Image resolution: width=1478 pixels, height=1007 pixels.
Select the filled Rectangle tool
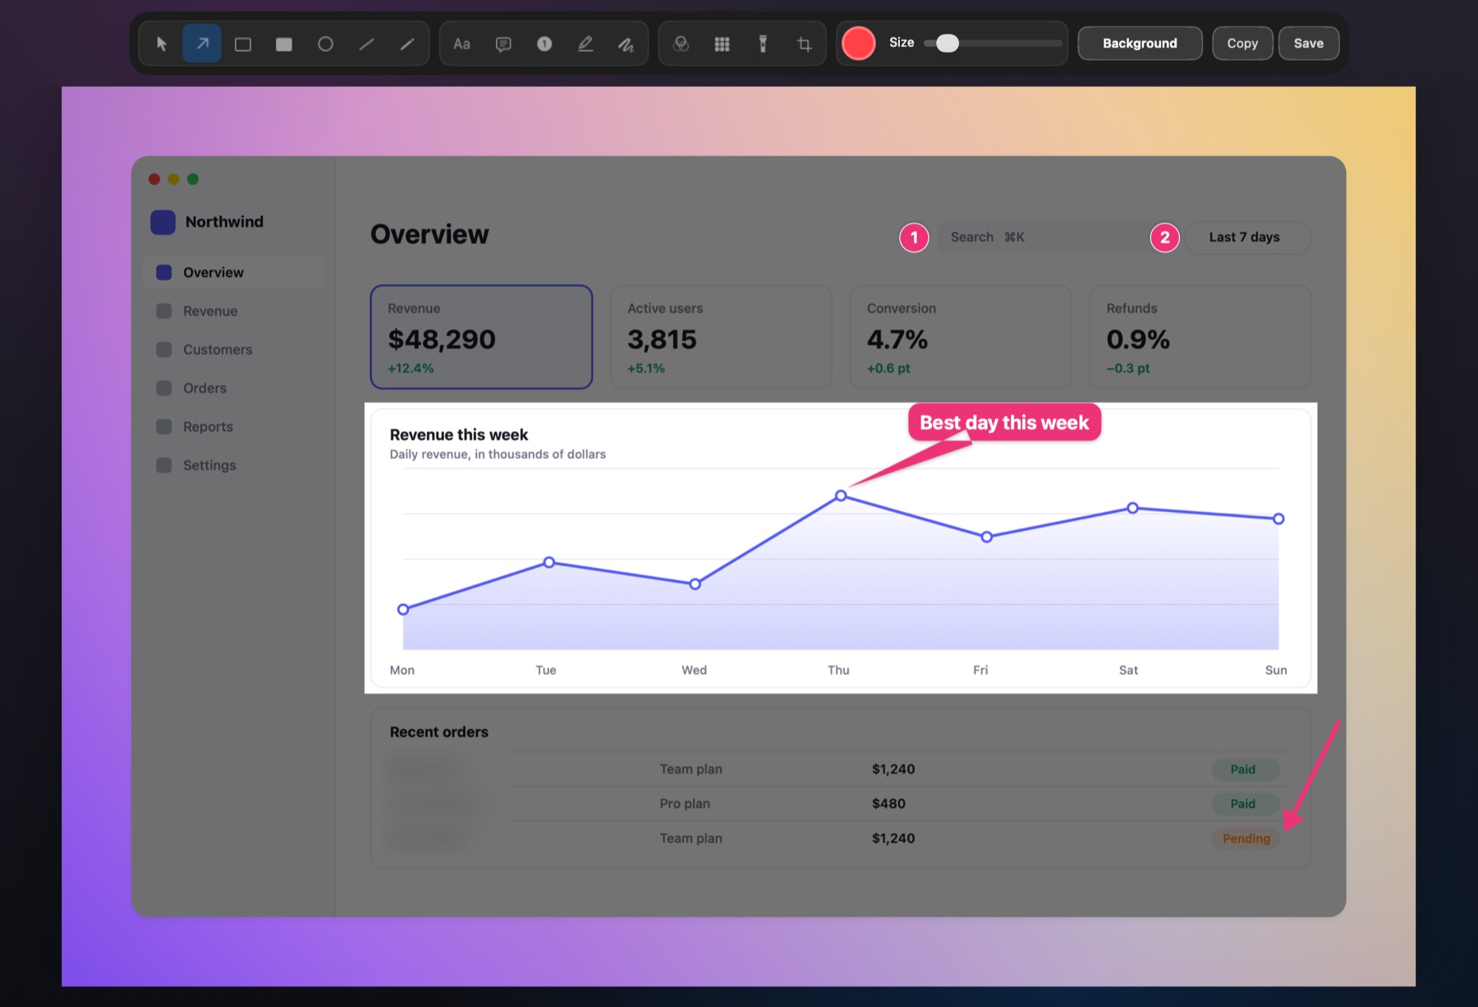click(284, 43)
